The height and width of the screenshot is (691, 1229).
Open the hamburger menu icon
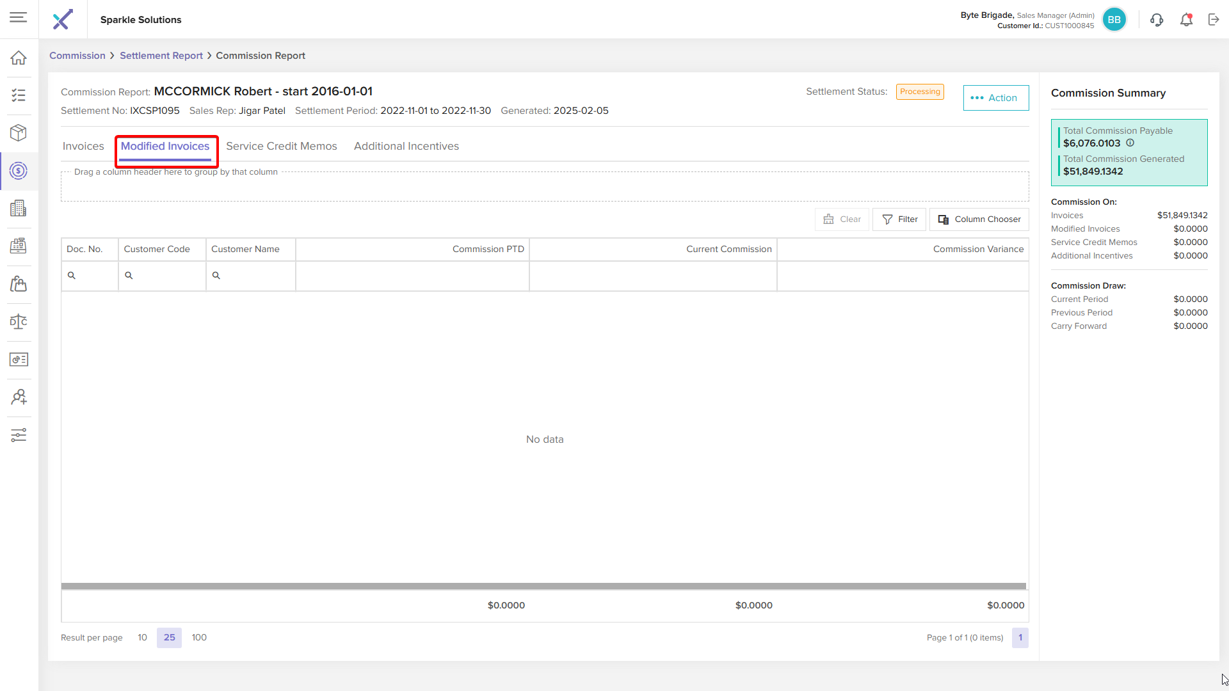click(x=19, y=18)
